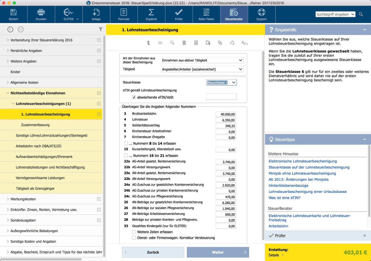The width and height of the screenshot is (371, 261).
Task: Open the Formular view
Action: (x=124, y=15)
